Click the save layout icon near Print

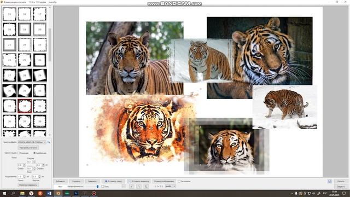[330, 181]
